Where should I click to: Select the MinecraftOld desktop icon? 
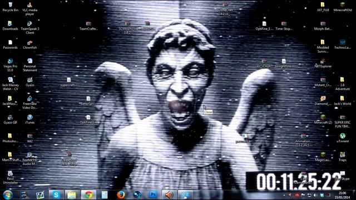(x=343, y=7)
